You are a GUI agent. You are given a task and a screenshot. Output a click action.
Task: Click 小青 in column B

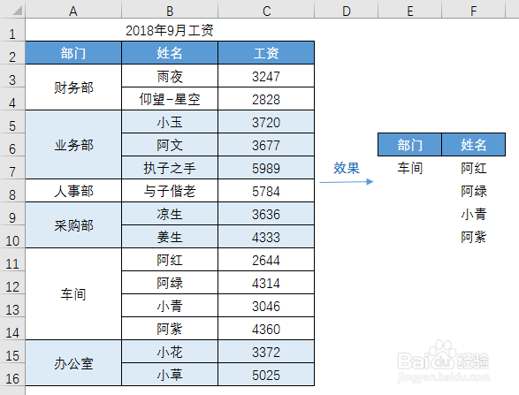tap(170, 306)
